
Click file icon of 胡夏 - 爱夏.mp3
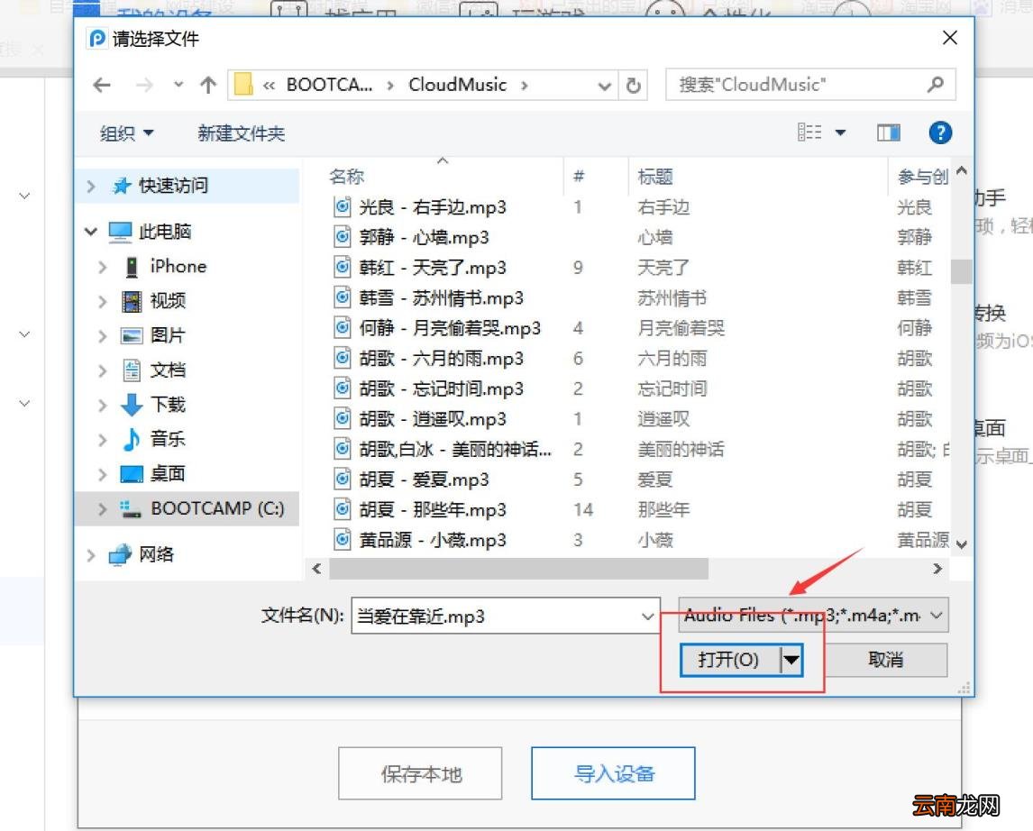(x=342, y=479)
